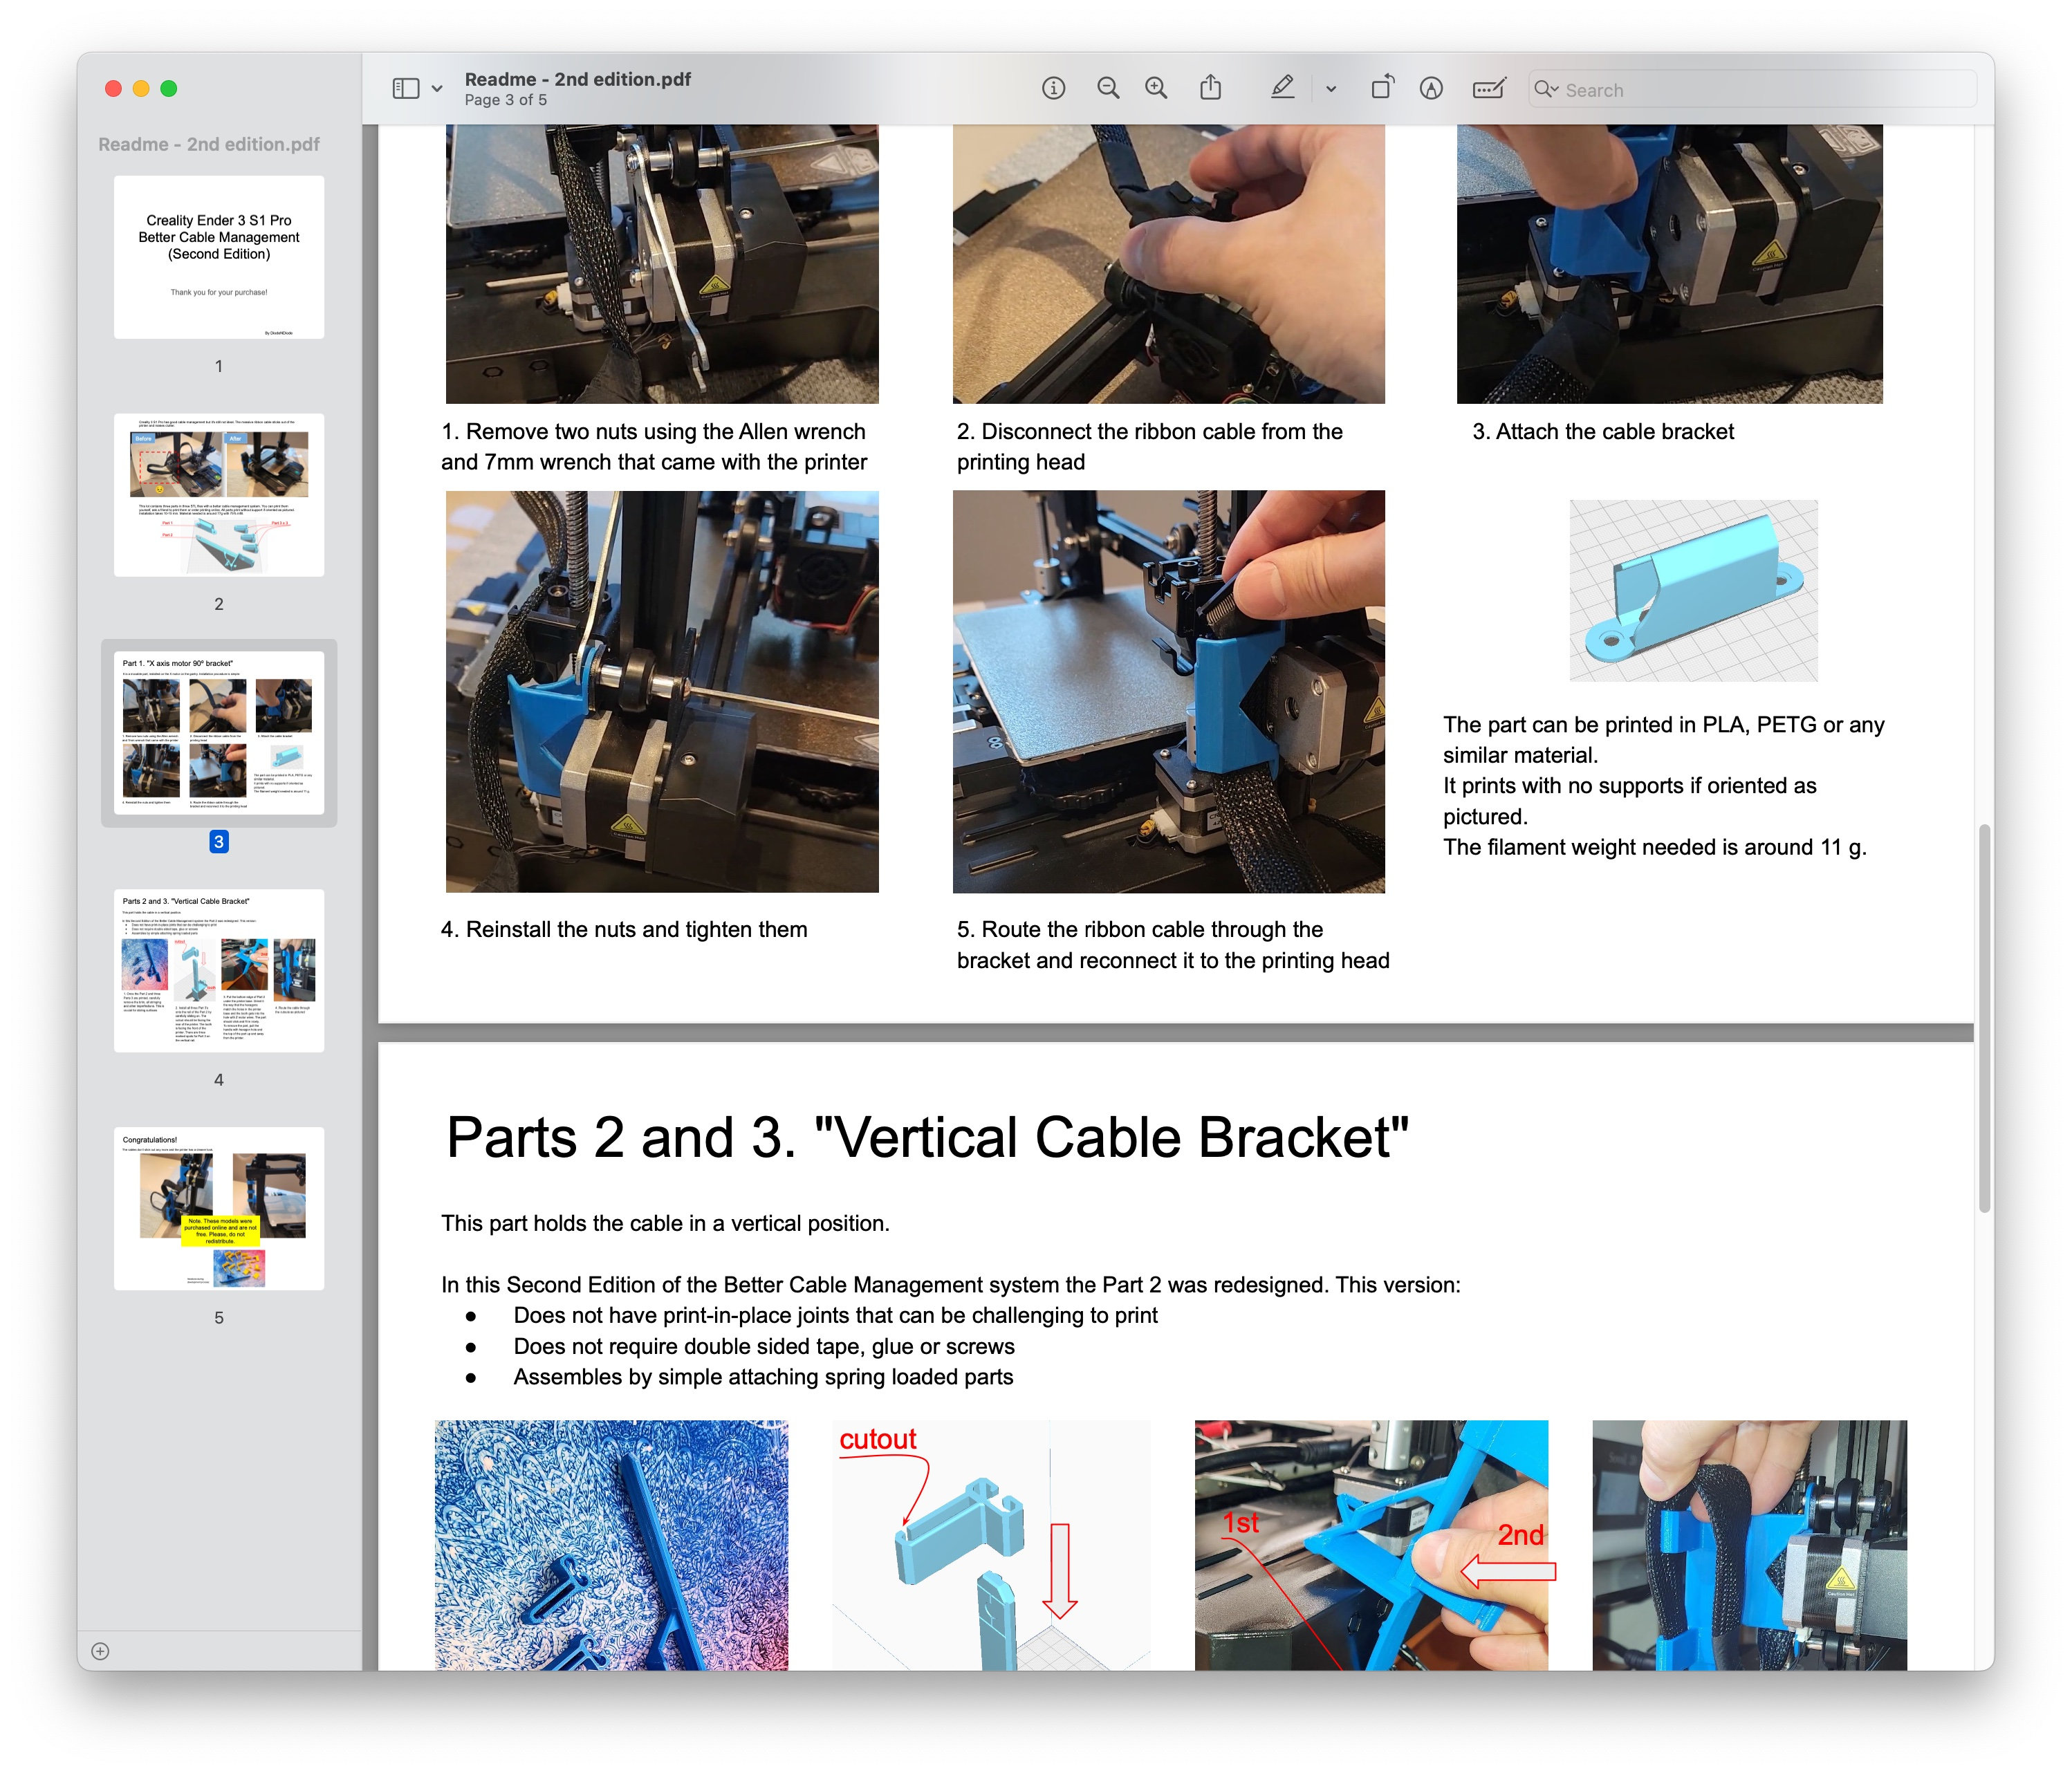Select page 2 thumbnail in sidebar

click(x=219, y=495)
